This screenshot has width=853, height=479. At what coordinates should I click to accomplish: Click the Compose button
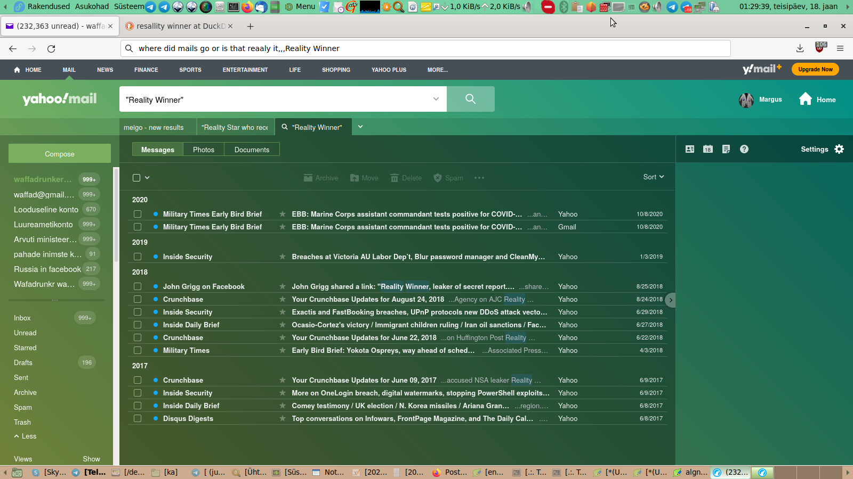(x=60, y=154)
